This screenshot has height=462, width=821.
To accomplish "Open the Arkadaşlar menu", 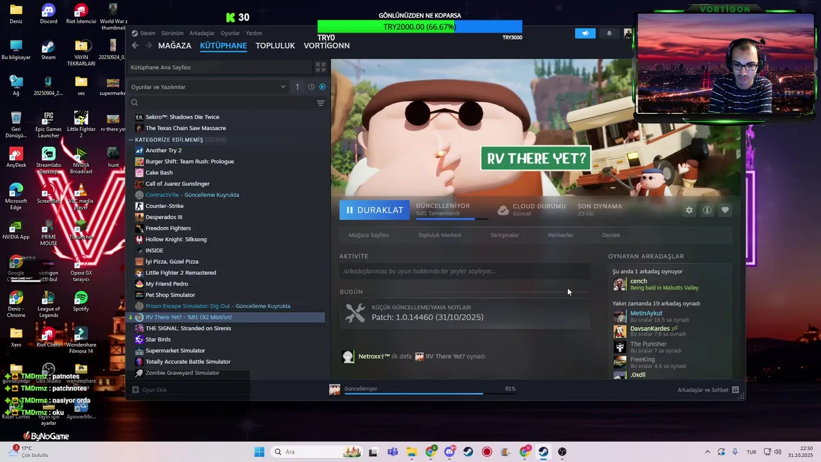I will pyautogui.click(x=202, y=33).
